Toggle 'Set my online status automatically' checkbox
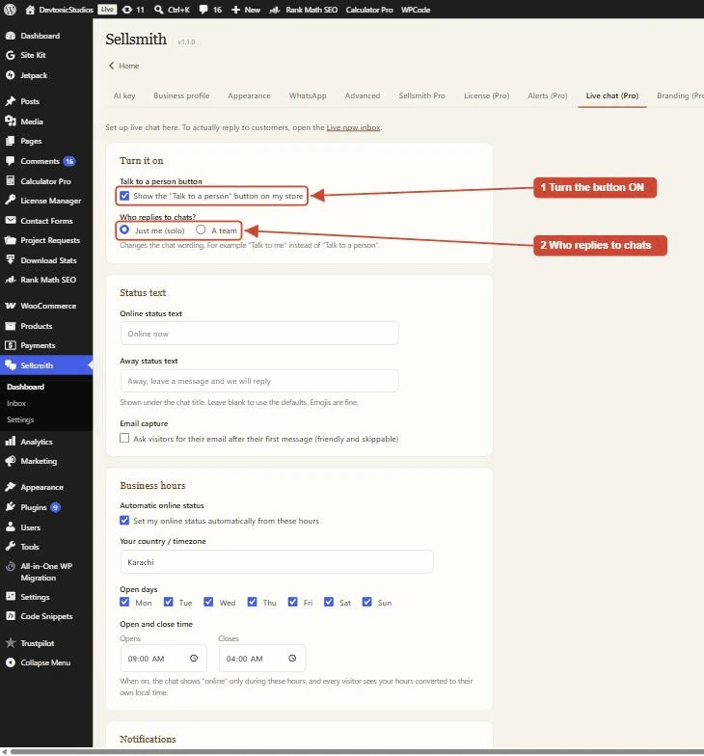Screen dimensions: 704x756 (124, 521)
